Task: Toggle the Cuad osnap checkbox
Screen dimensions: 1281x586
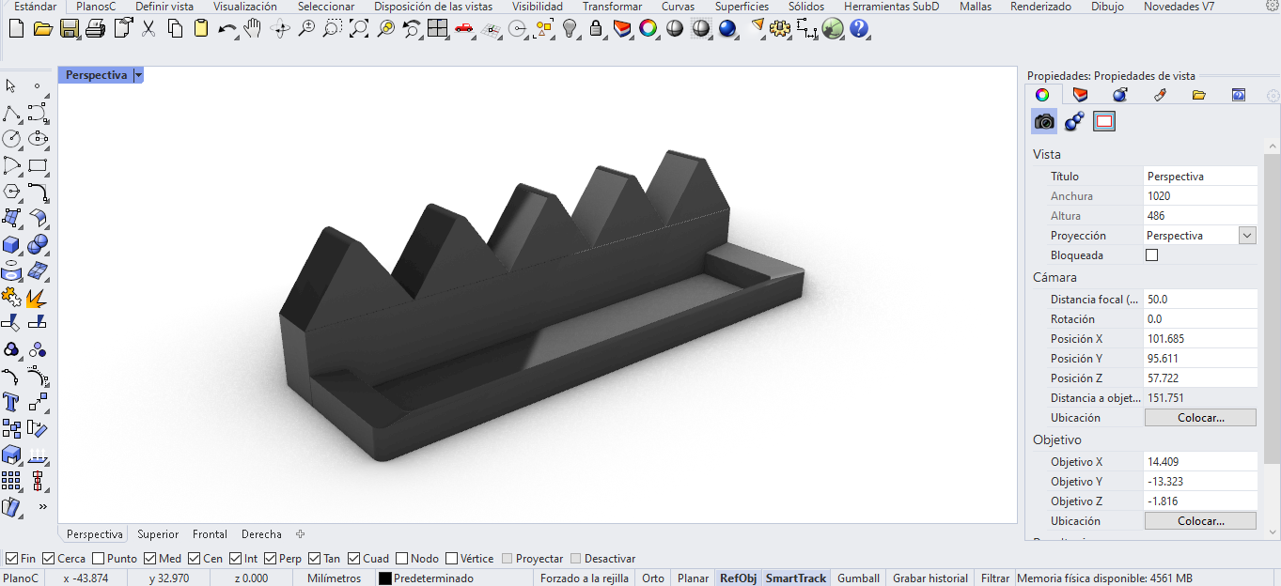Action: (353, 559)
